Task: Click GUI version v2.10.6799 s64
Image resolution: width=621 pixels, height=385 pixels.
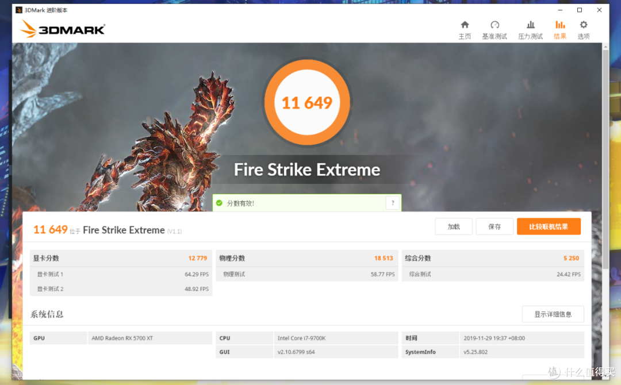Action: [x=296, y=352]
